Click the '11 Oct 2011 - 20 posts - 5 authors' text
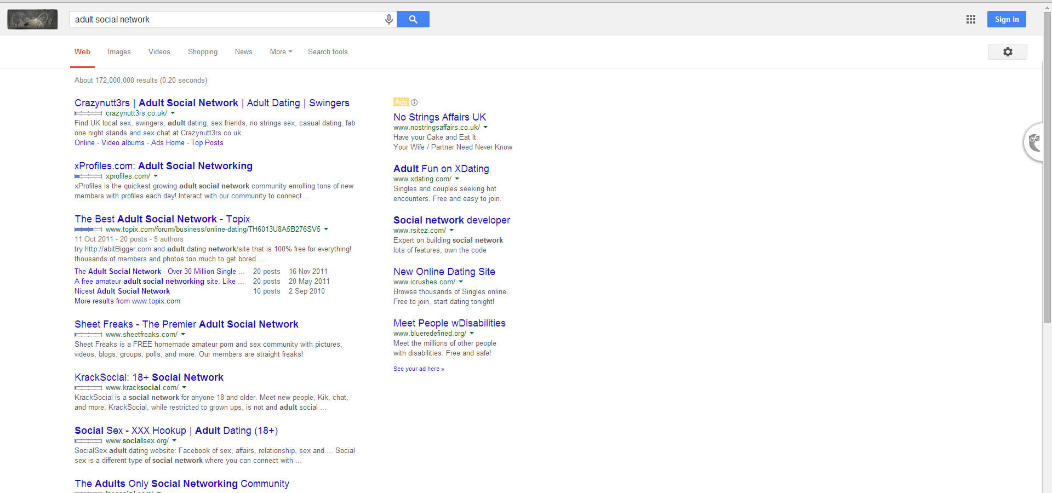The width and height of the screenshot is (1052, 493). tap(129, 239)
